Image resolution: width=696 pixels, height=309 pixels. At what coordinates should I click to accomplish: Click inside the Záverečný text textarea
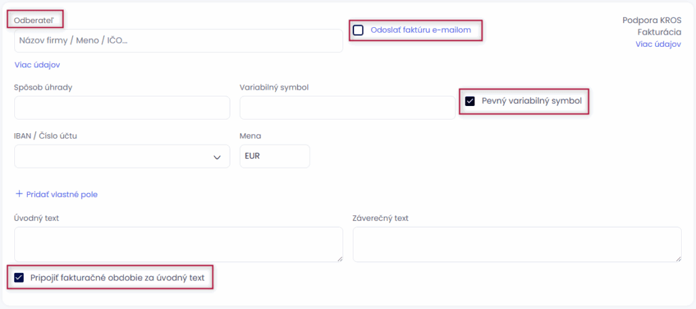click(x=517, y=244)
